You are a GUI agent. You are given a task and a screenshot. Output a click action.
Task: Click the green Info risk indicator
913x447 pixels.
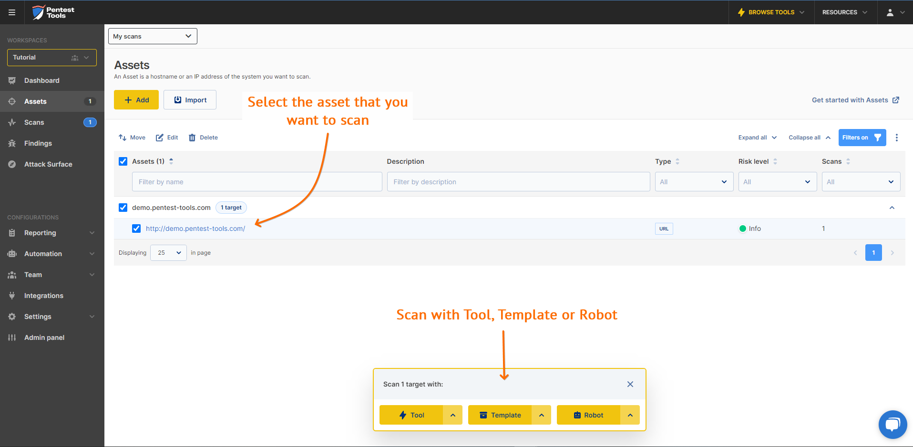click(742, 228)
